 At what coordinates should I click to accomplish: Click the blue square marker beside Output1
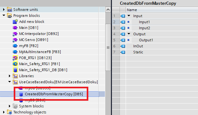(x=128, y=40)
